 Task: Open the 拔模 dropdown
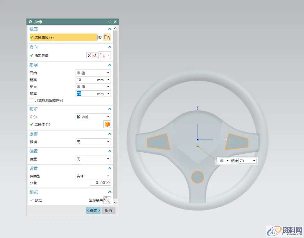click(93, 142)
